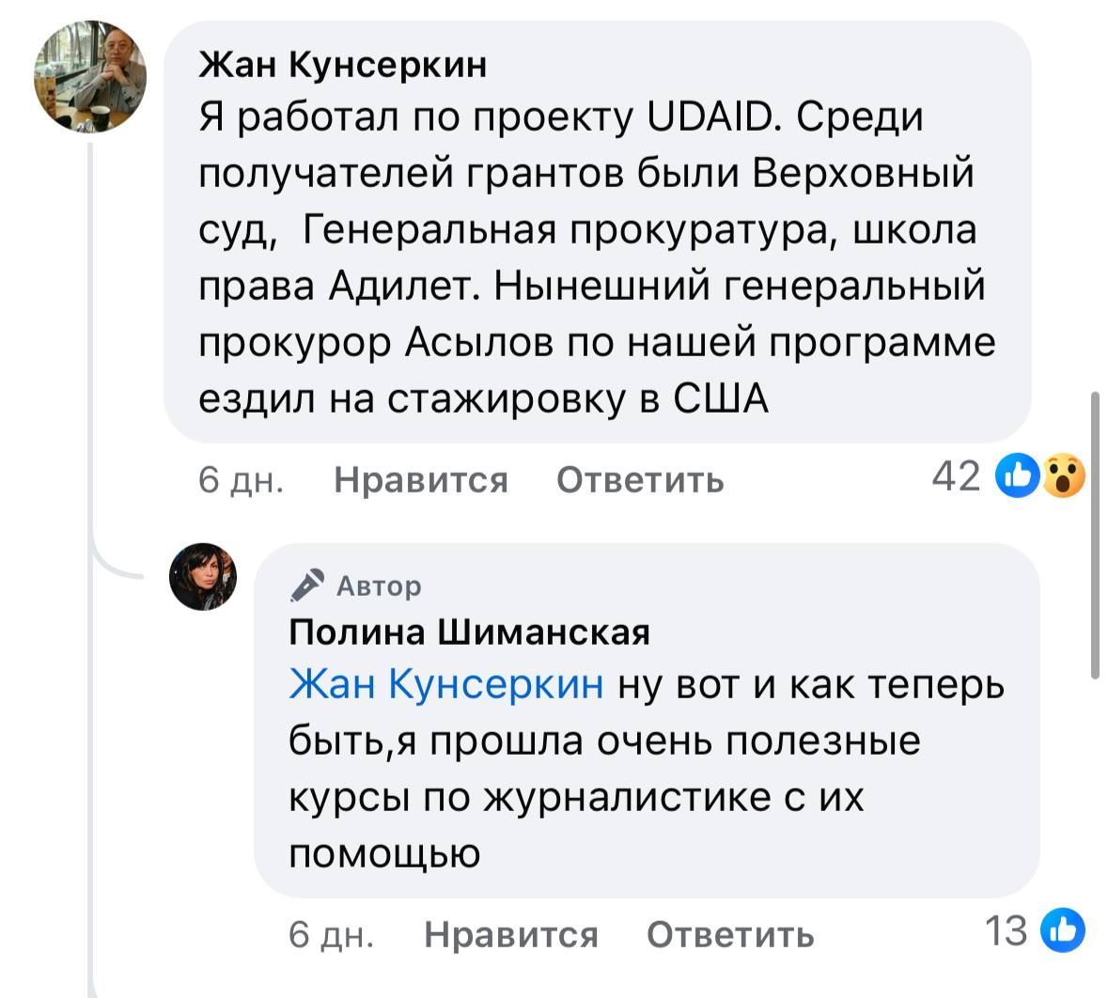
Task: Click the vertical scrollbar on the right edge
Action: [1095, 534]
